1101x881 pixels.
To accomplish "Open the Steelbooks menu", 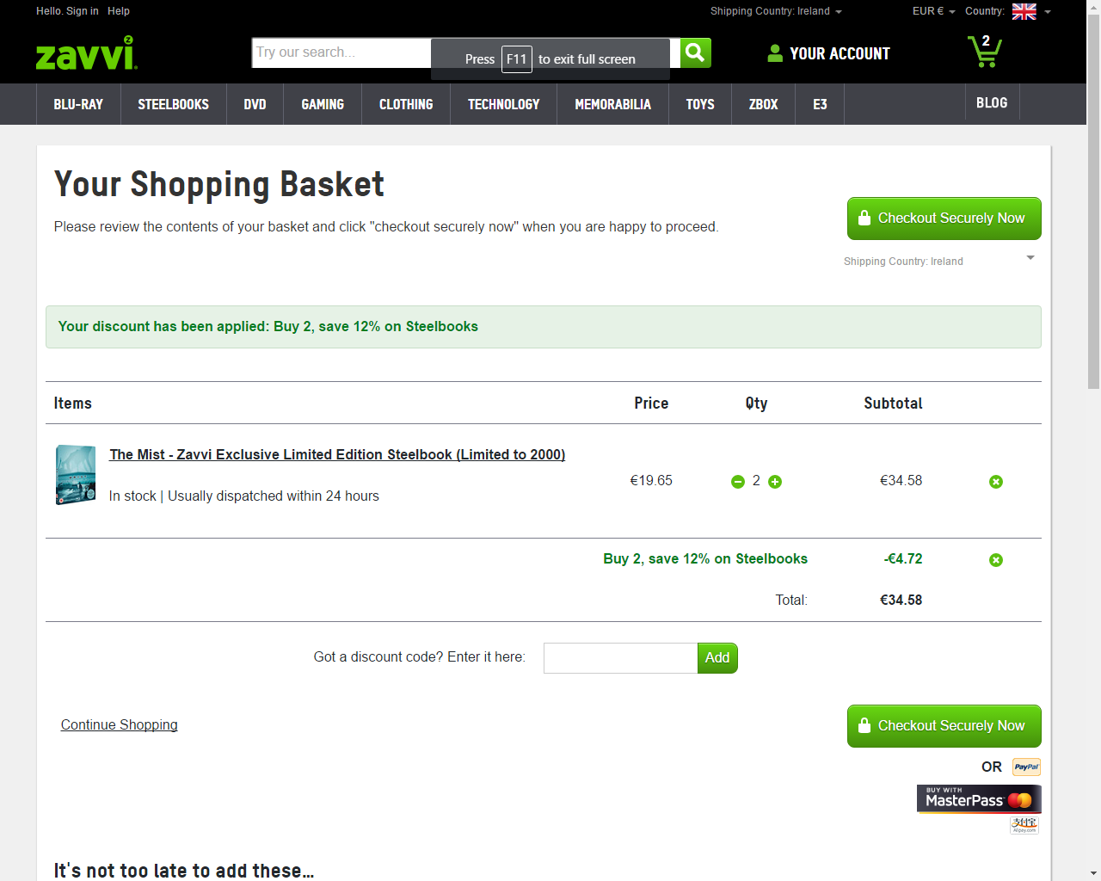I will (x=174, y=104).
